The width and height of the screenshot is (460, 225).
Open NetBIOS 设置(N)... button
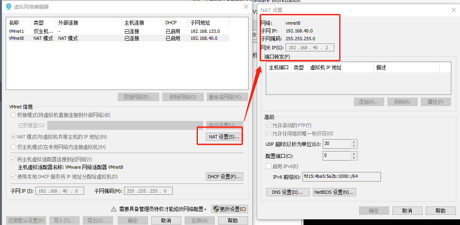[x=334, y=192]
